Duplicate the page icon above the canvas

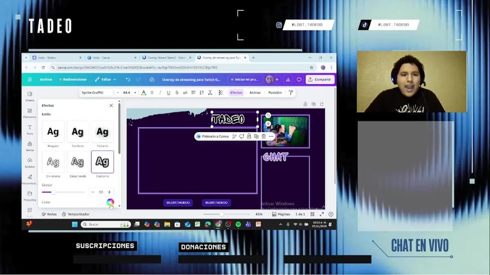click(314, 104)
